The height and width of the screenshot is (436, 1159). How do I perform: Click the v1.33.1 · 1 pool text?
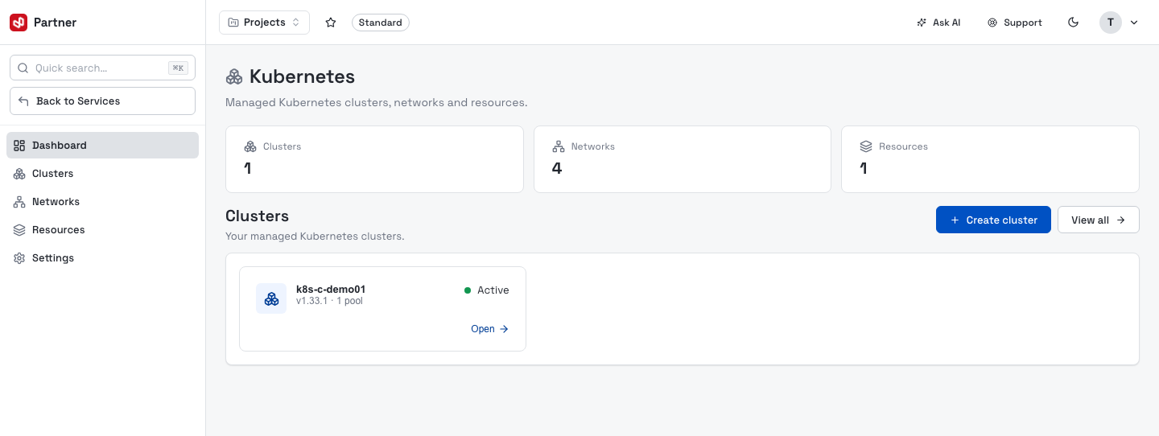click(329, 302)
